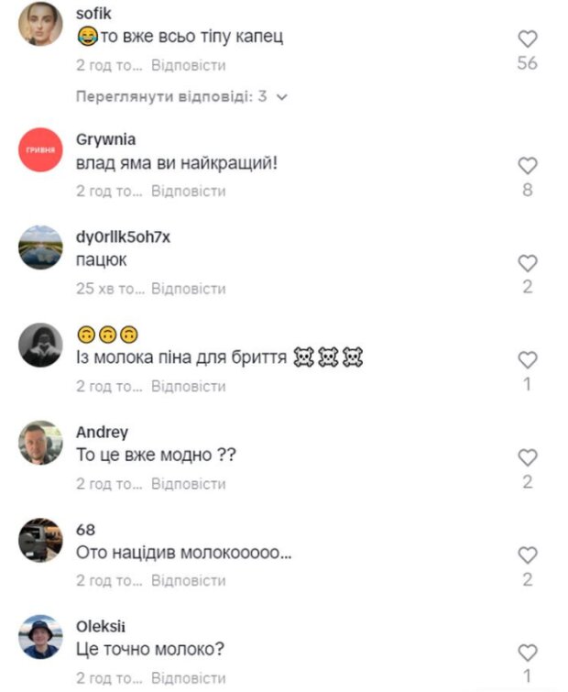The image size is (568, 692).
Task: Tap heart on the пацюк comment
Action: (x=528, y=263)
